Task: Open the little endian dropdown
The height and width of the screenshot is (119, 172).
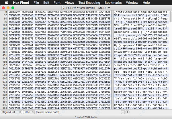Action: (29, 112)
